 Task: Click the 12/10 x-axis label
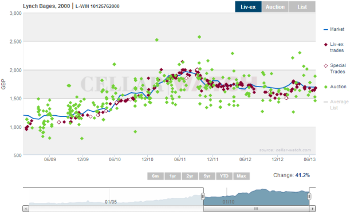147,159
